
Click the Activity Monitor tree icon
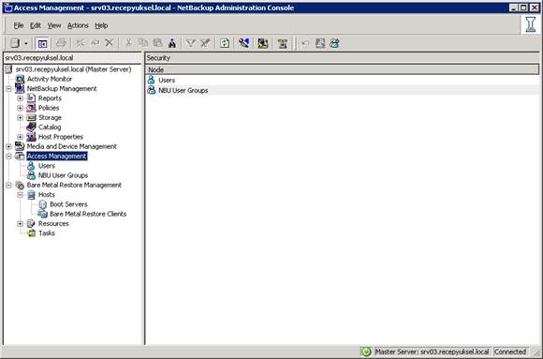pos(20,79)
